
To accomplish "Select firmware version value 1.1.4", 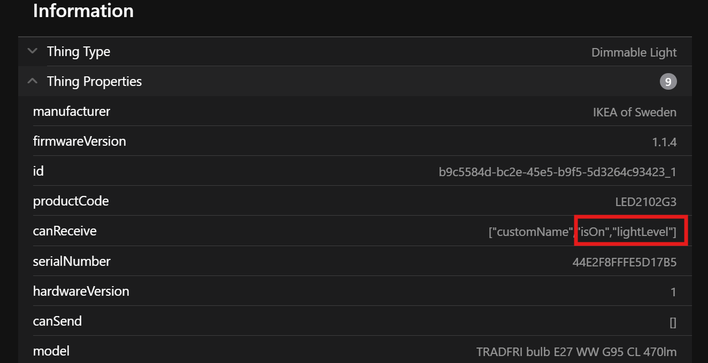I will tap(664, 142).
